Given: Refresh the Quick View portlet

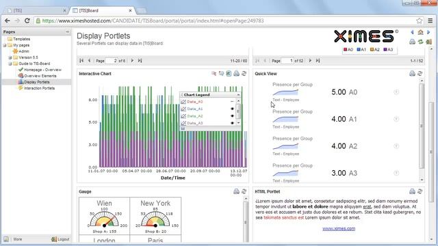Looking at the screenshot, I should pos(420,74).
